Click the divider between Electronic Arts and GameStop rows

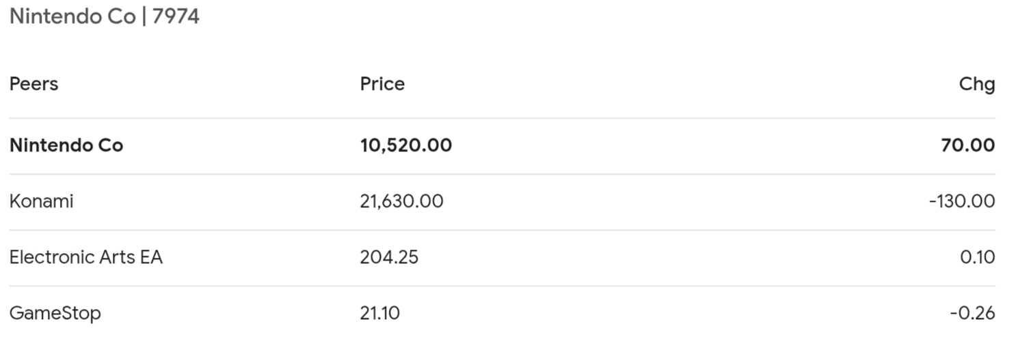click(x=503, y=286)
